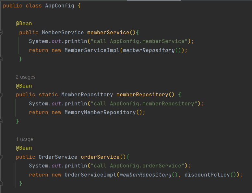The image size is (252, 193).
Task: Click the "call AppConfig.memberService" string
Action: [x=139, y=41]
